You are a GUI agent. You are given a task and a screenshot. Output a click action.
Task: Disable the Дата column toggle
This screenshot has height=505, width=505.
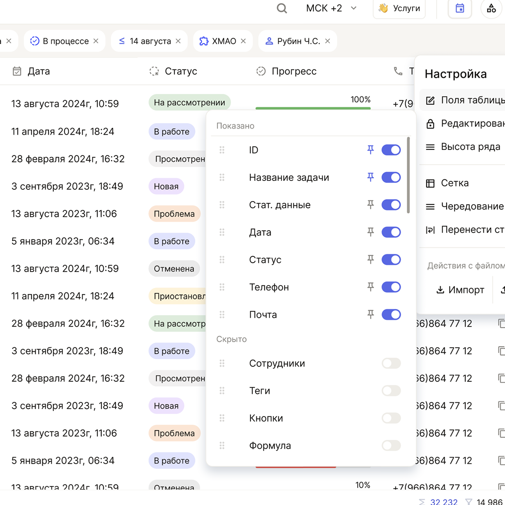[x=391, y=232]
